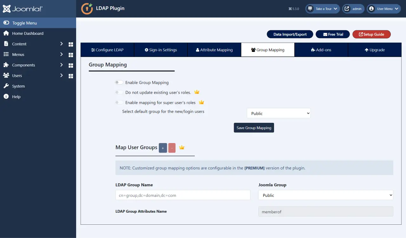The height and width of the screenshot is (238, 406).
Task: Open the Components dashboard grid icon
Action: 71,66
